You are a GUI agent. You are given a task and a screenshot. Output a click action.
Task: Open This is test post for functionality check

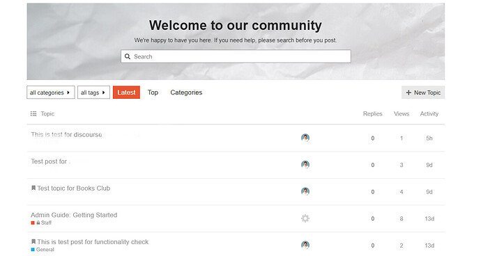pyautogui.click(x=93, y=241)
